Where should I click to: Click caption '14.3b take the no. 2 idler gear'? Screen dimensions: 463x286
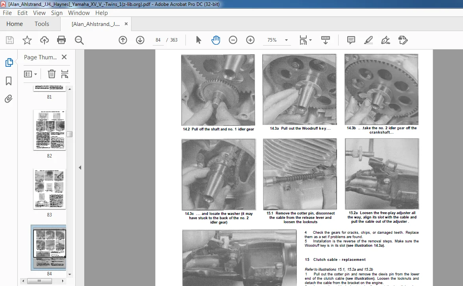382,130
